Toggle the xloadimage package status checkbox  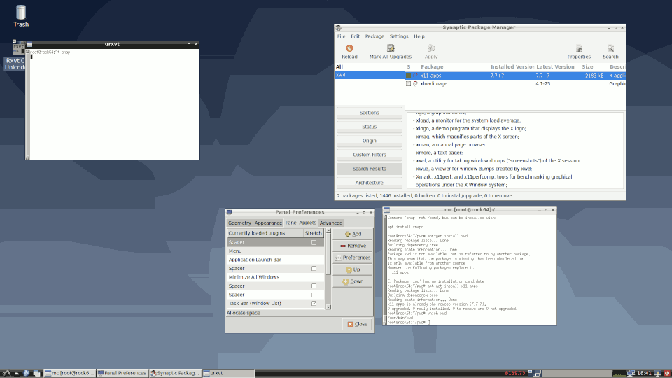click(x=409, y=84)
